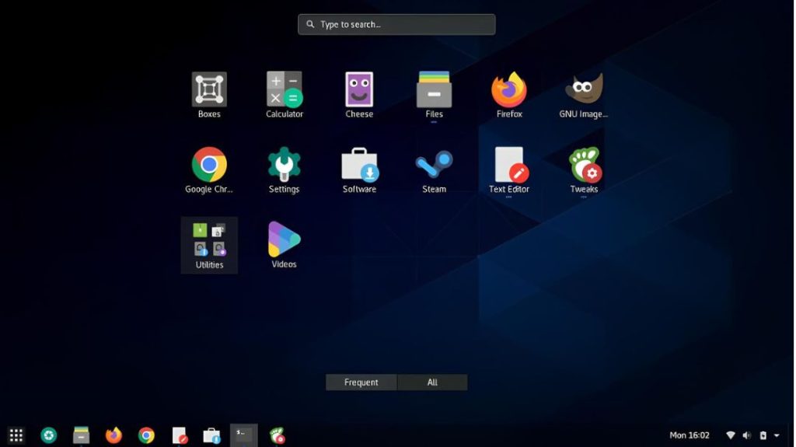Open Software from the app grid
The height and width of the screenshot is (447, 796).
click(x=359, y=170)
